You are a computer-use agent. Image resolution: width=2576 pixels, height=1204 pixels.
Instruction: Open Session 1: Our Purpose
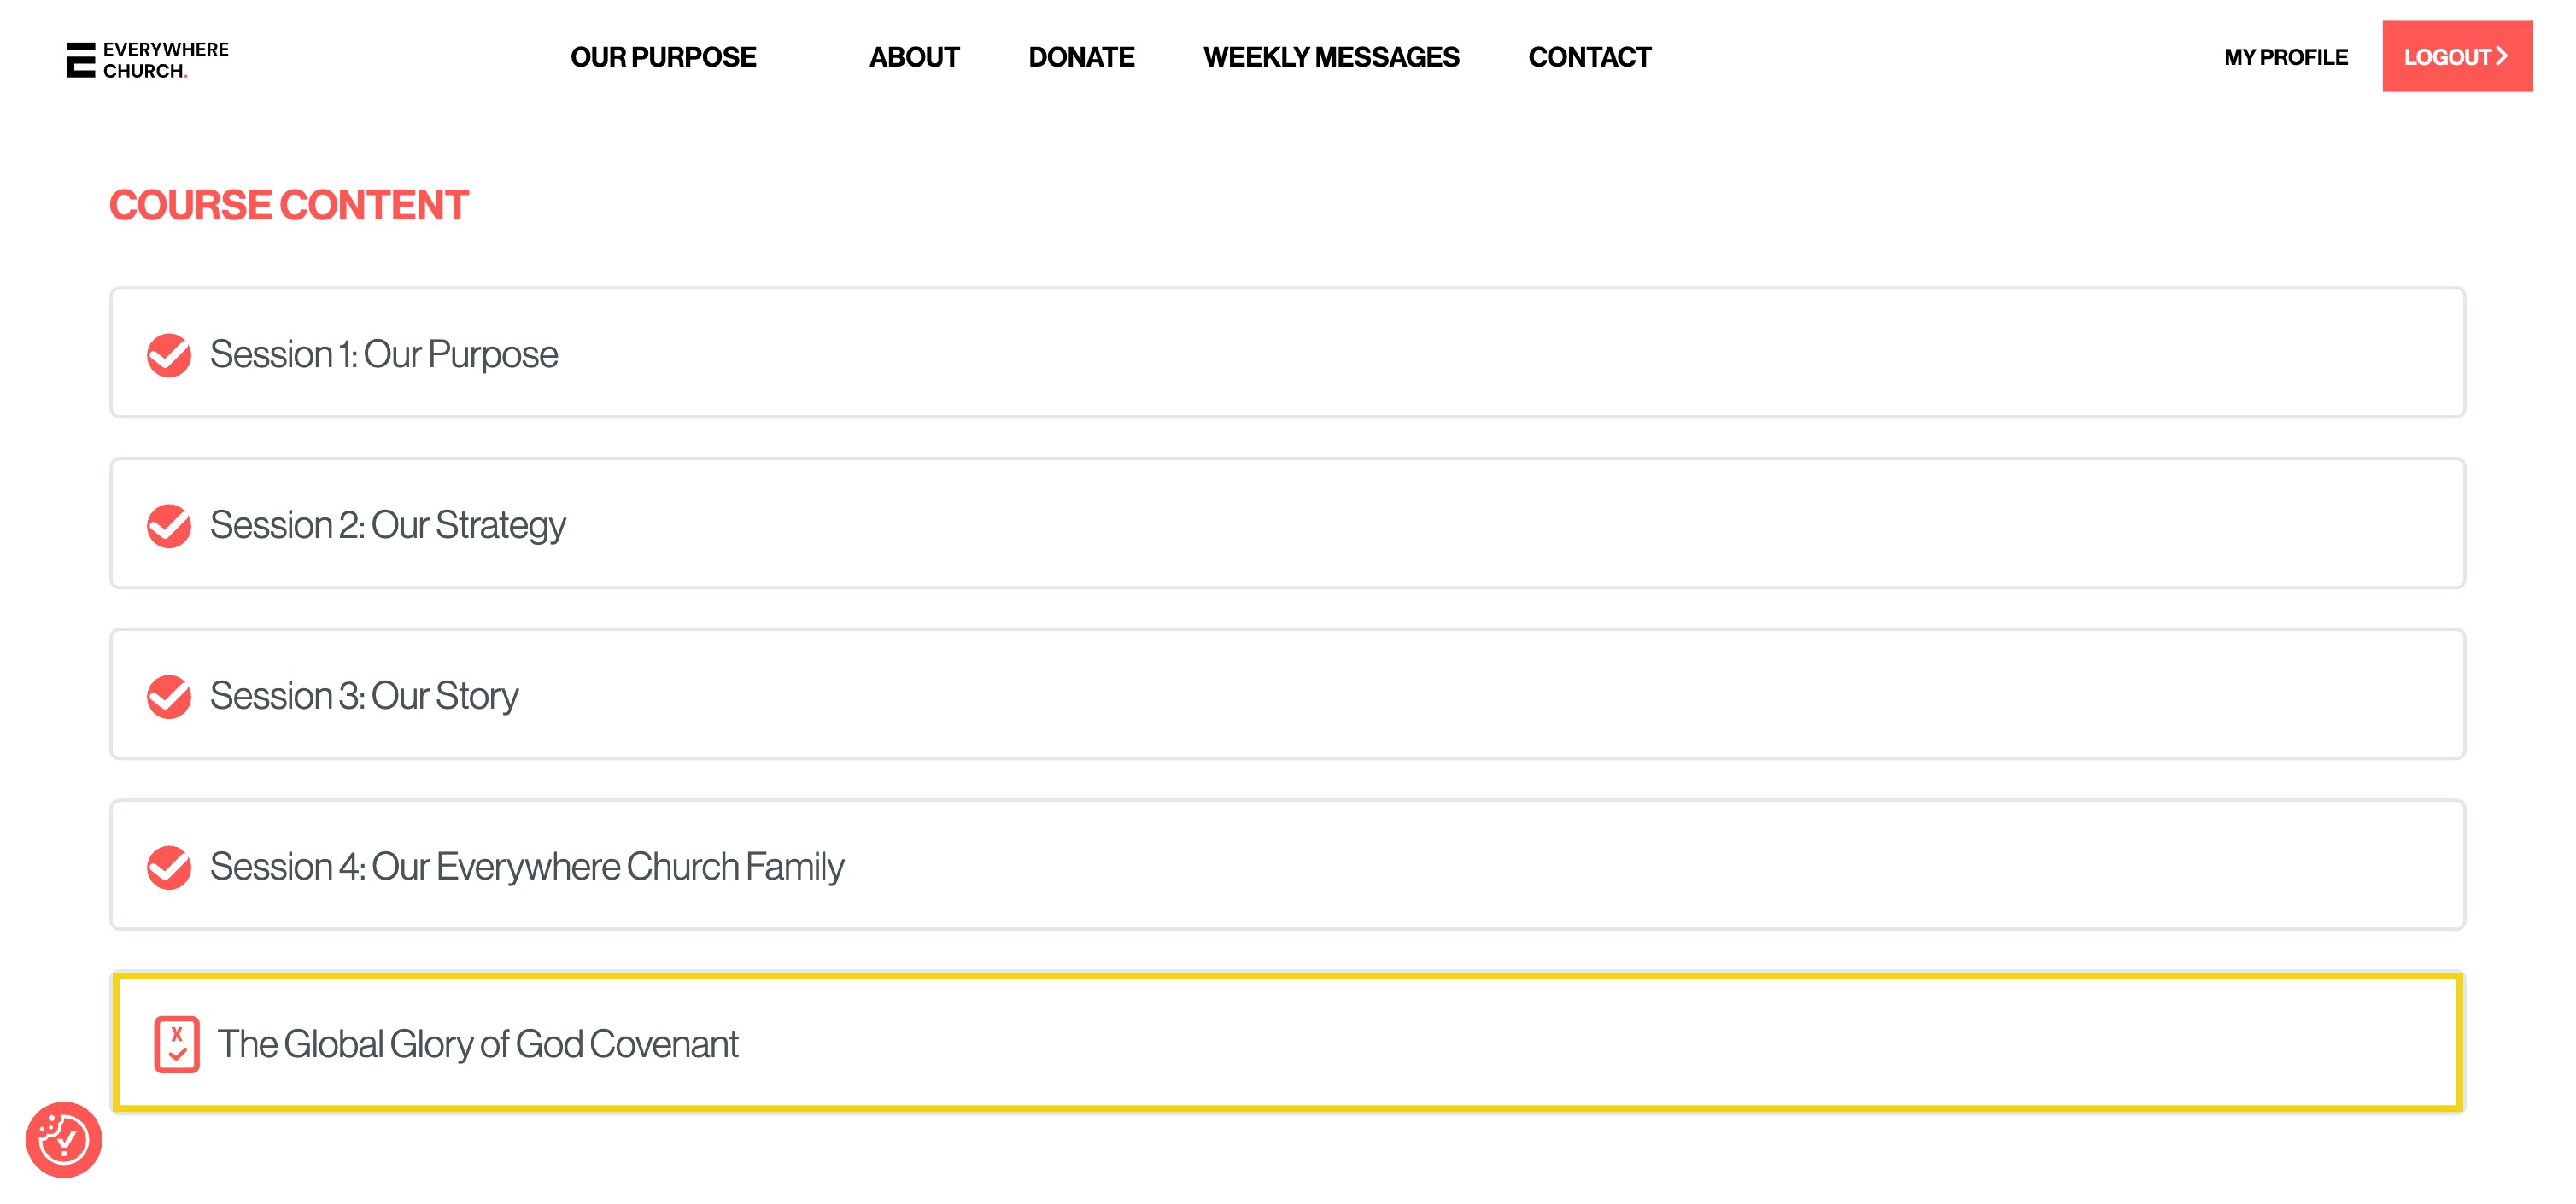click(1287, 352)
